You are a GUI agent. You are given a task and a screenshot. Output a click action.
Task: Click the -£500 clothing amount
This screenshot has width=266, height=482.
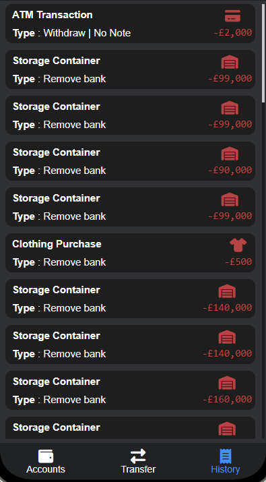[x=238, y=262]
